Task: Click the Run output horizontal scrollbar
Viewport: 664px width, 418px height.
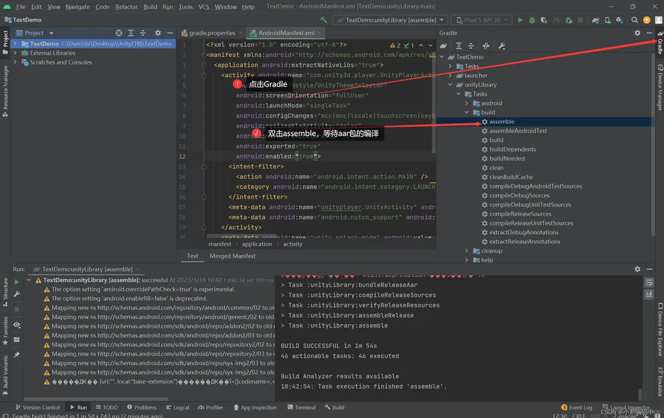Action: pyautogui.click(x=96, y=399)
